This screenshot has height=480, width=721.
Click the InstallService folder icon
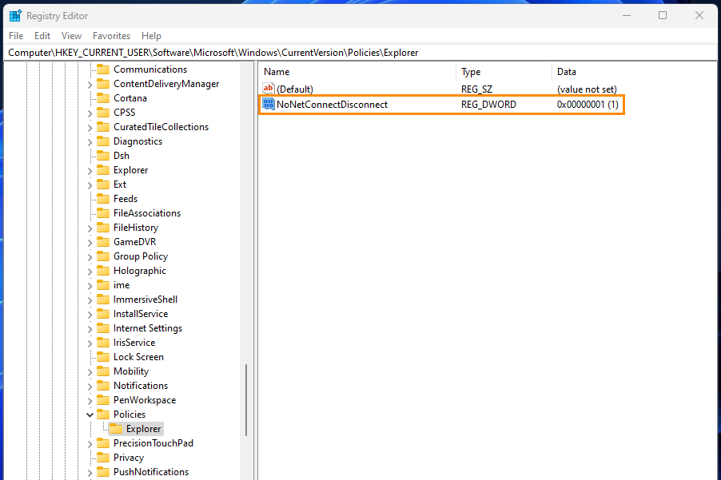click(103, 314)
